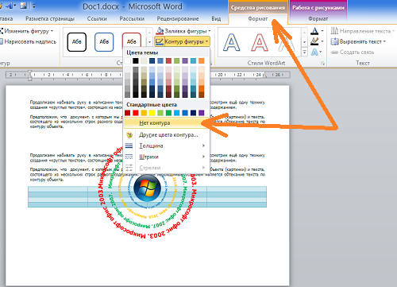This screenshot has width=397, height=287.
Task: Click the line weight icon beside Толщина
Action: coord(129,145)
